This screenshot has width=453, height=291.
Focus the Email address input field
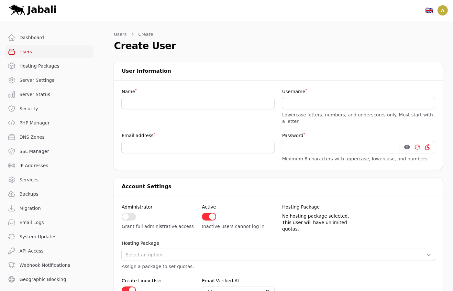[198, 147]
